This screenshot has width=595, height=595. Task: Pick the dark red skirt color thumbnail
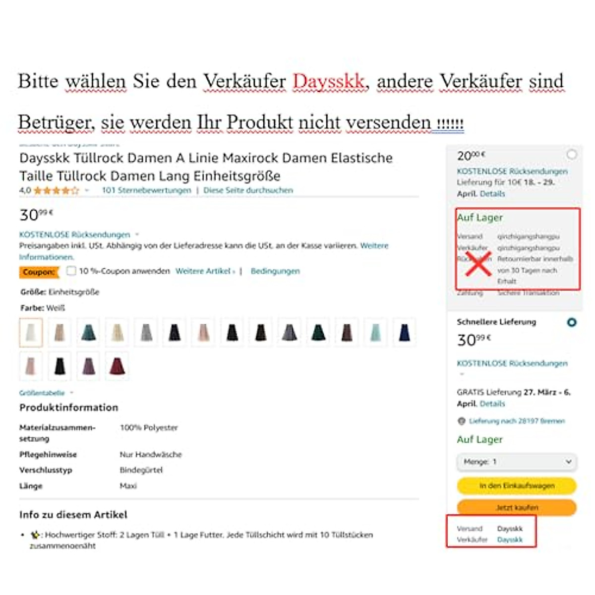click(x=118, y=366)
